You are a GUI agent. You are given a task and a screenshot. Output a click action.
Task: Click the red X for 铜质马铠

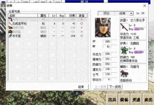[x=82, y=28]
